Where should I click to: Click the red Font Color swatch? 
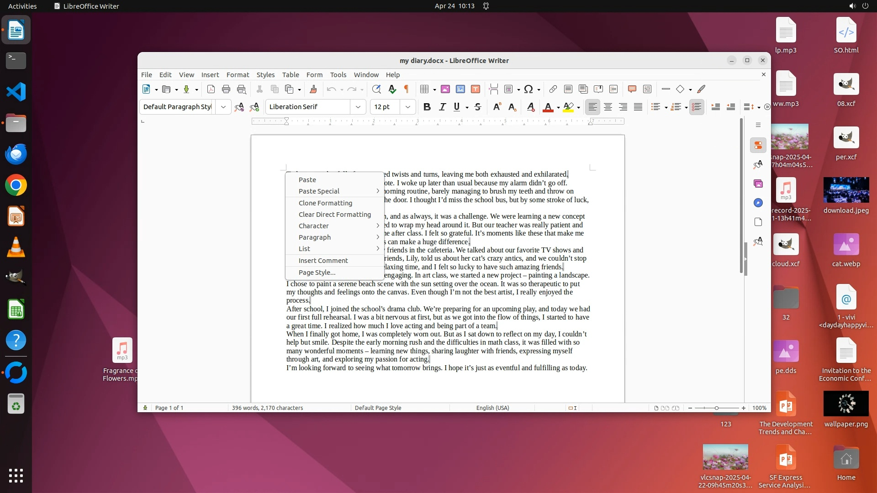point(548,107)
